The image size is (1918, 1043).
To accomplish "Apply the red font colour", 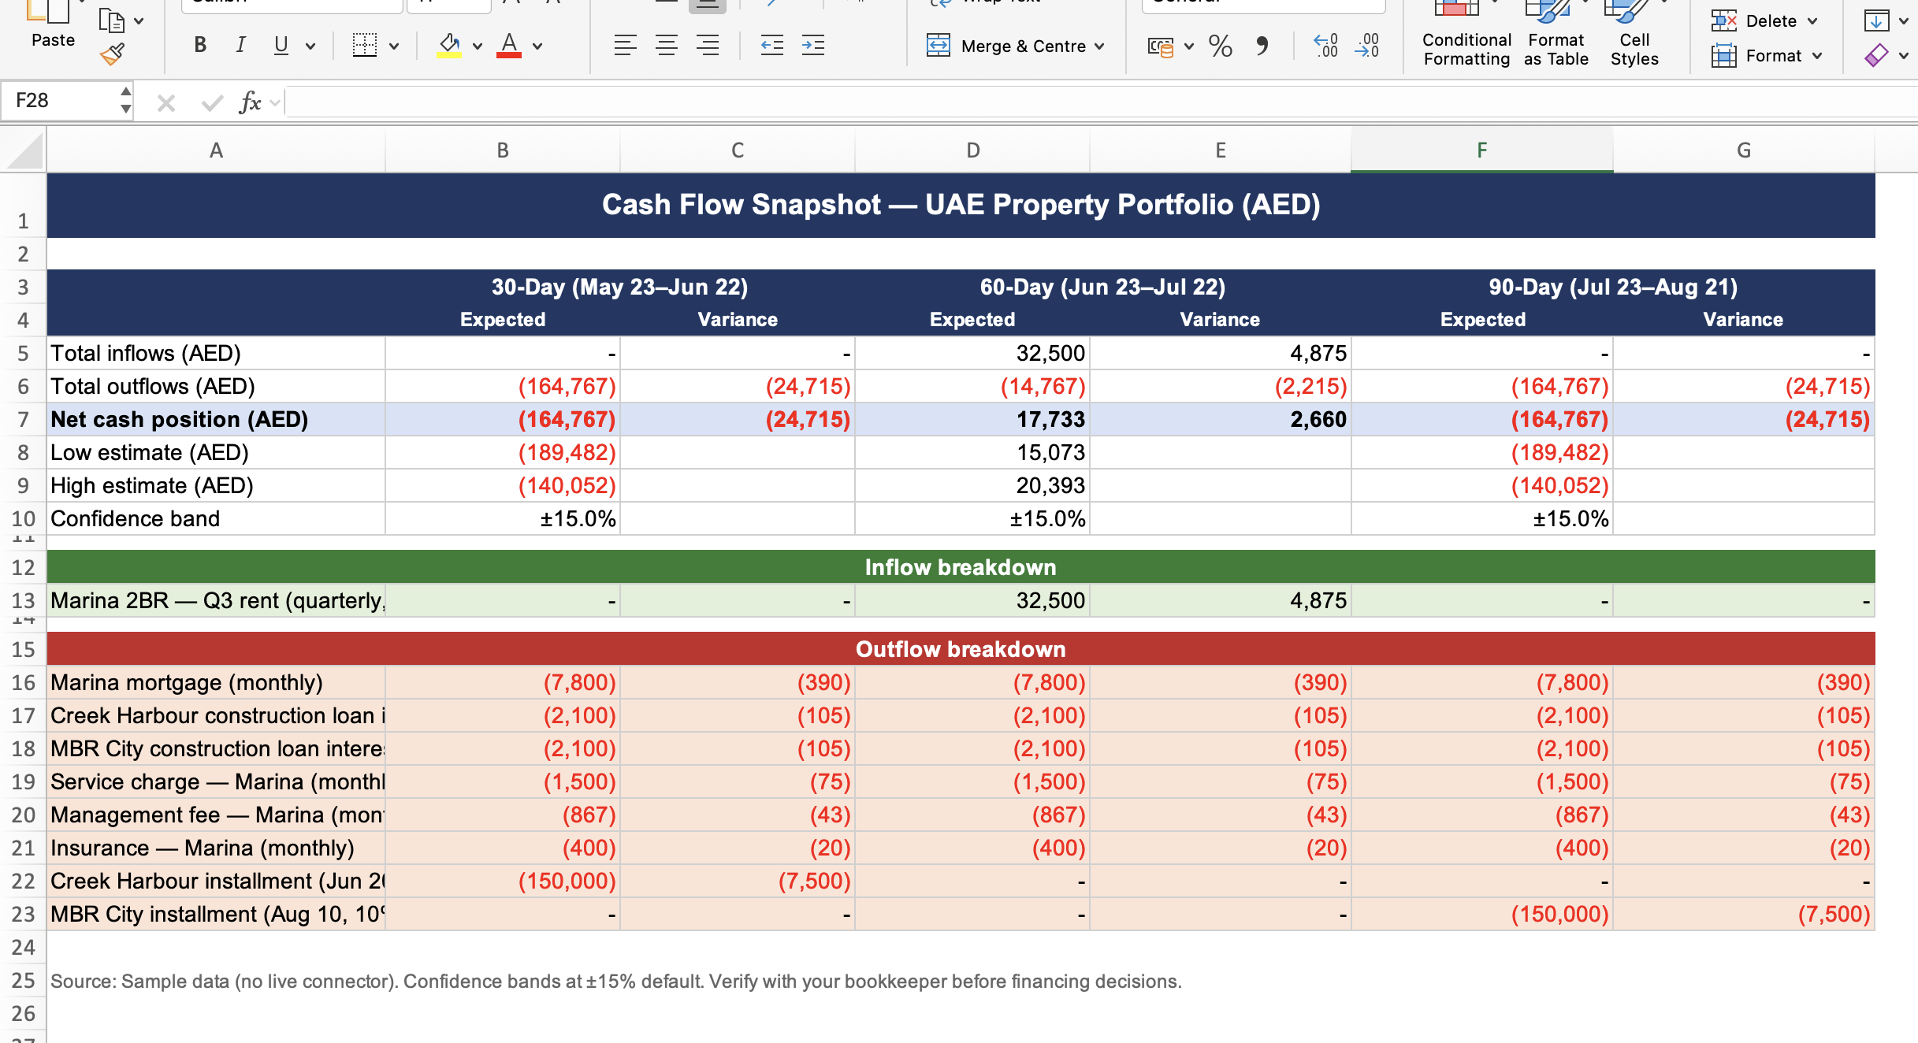I will point(509,46).
